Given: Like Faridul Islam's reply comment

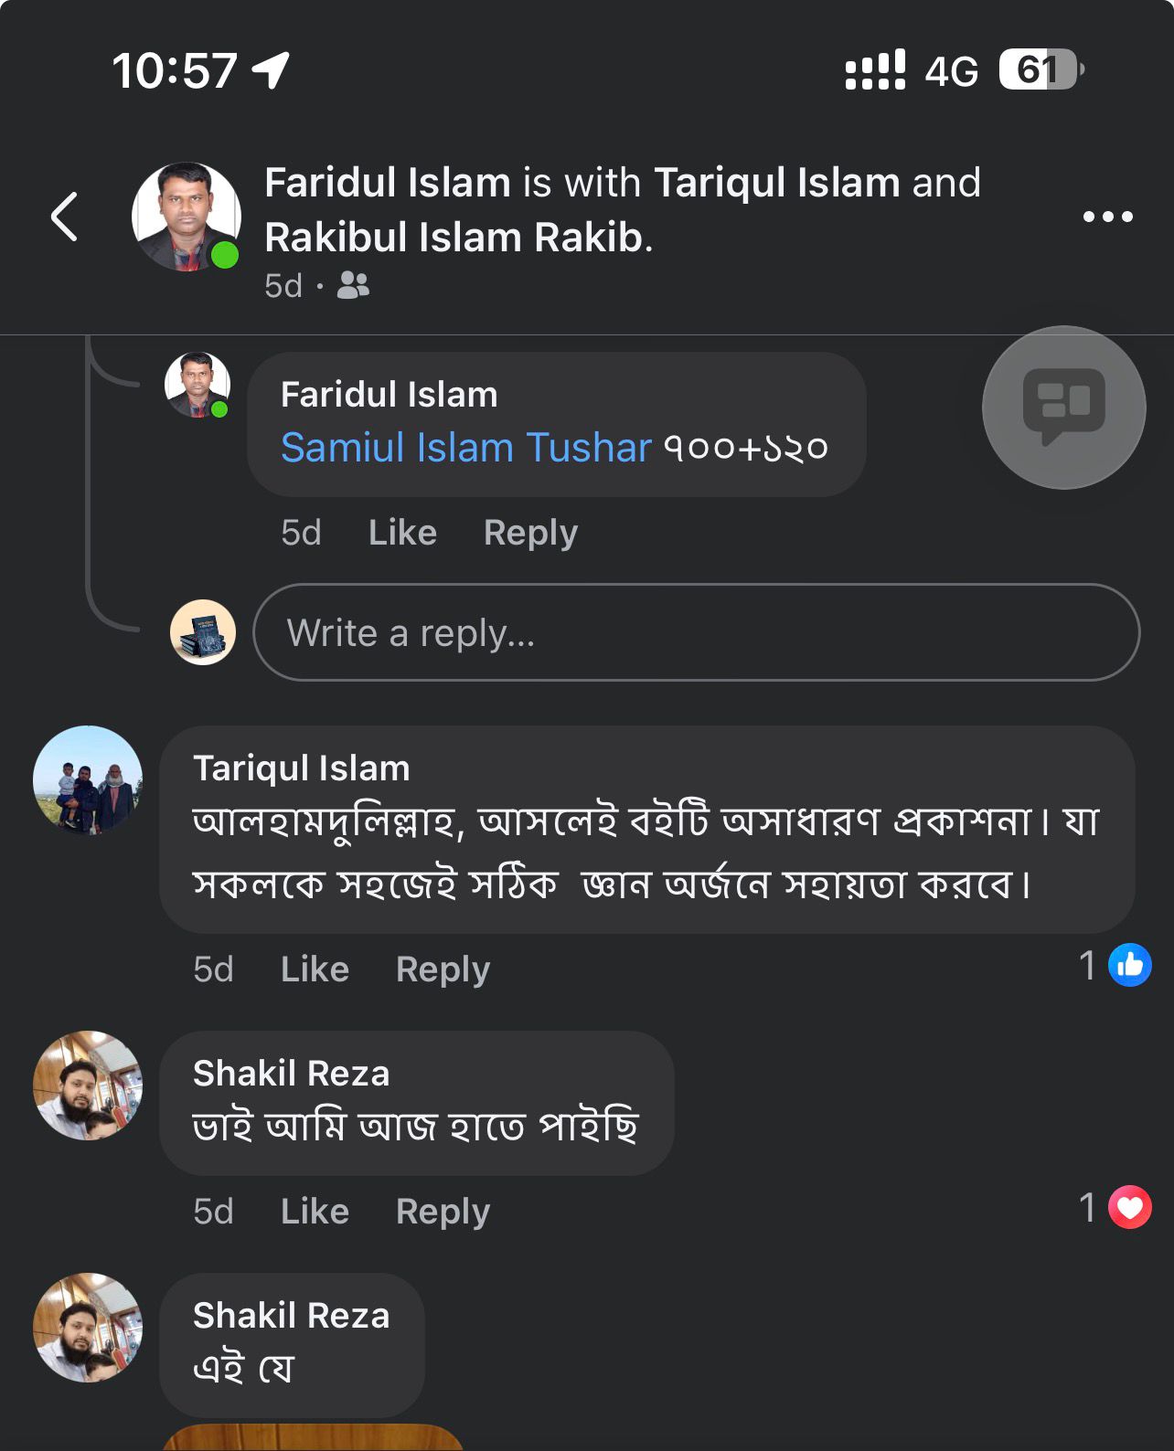Looking at the screenshot, I should point(402,533).
